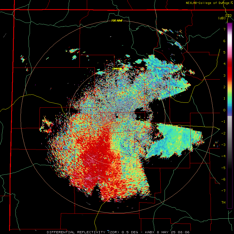This screenshot has height=234, width=234.
Task: Click the "50 NMI" range ring label
Action: pyautogui.click(x=117, y=69)
